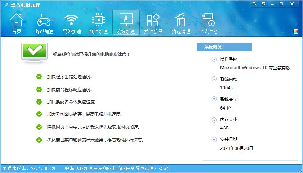Click 加快前台程序响应速度 text

click(69, 89)
